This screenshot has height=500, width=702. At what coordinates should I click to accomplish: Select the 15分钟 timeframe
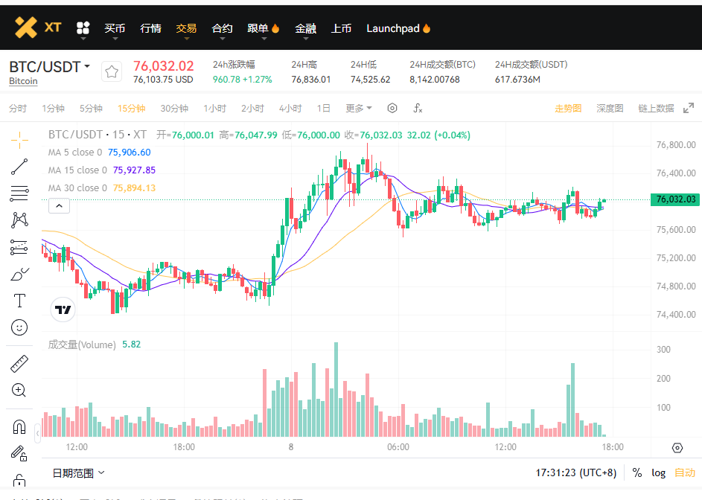(x=131, y=109)
